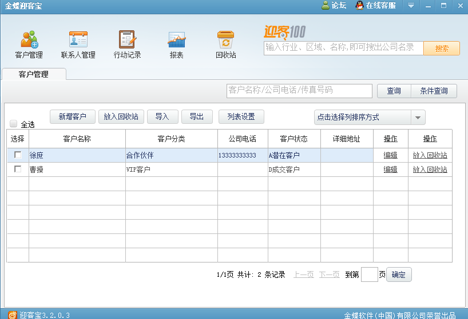Click the A潜在客户 status cell
468x319 pixels.
point(294,155)
